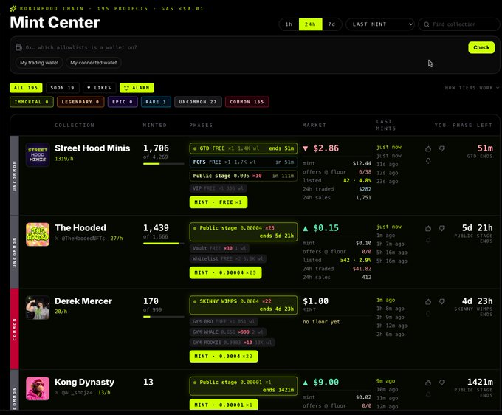Show ALL 195 projects tab
The height and width of the screenshot is (415, 502).
26,88
